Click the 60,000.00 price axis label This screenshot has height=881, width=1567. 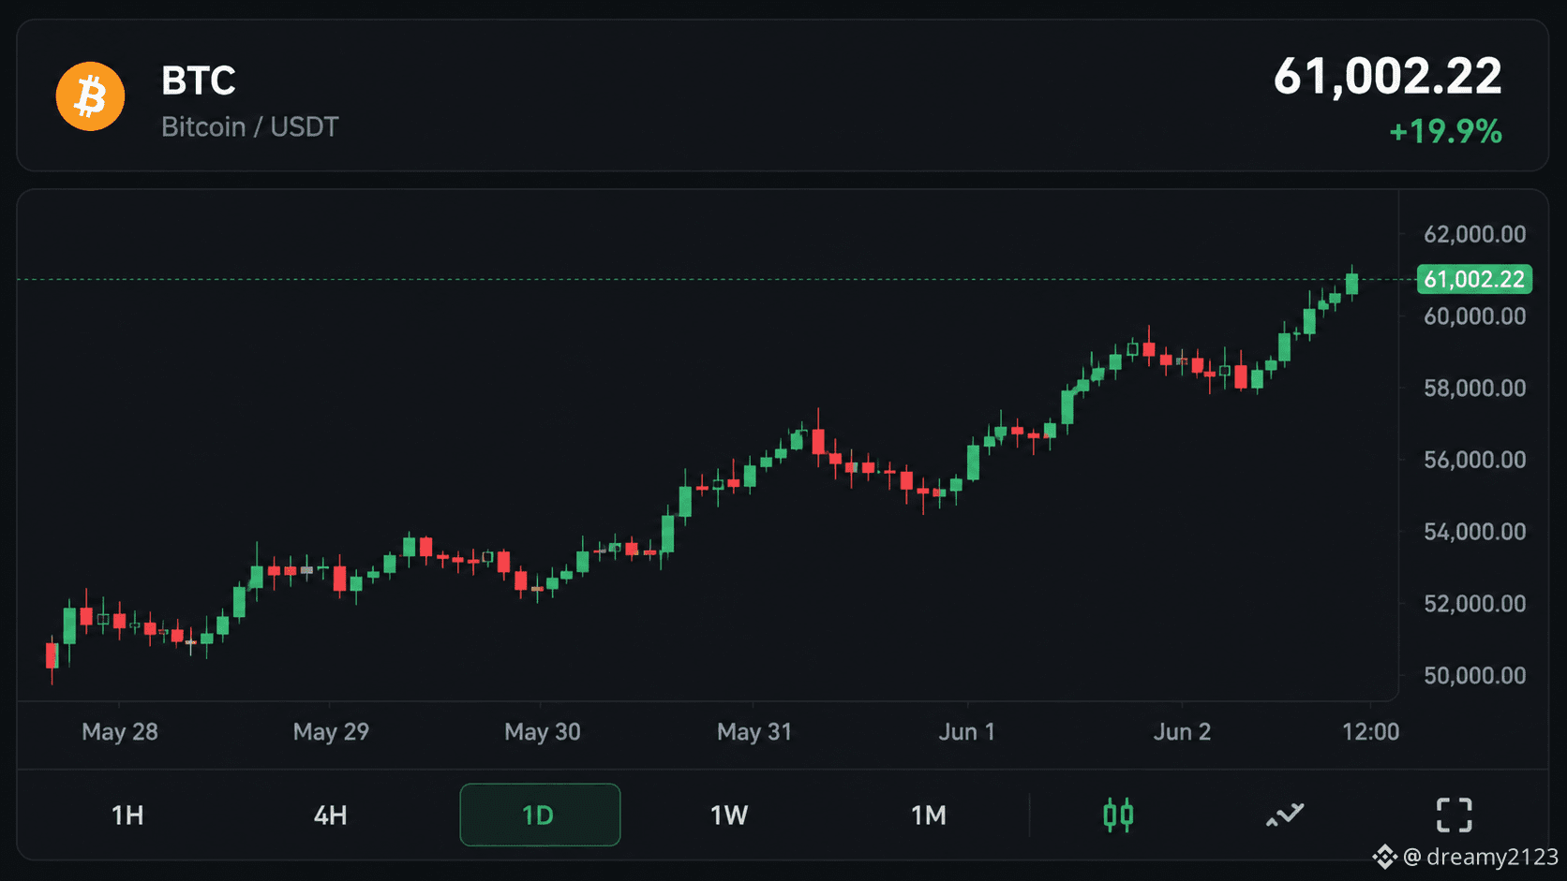point(1475,316)
